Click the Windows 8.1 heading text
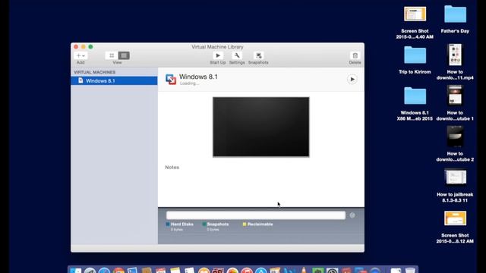Viewport: 486px width, 273px height. [x=198, y=77]
